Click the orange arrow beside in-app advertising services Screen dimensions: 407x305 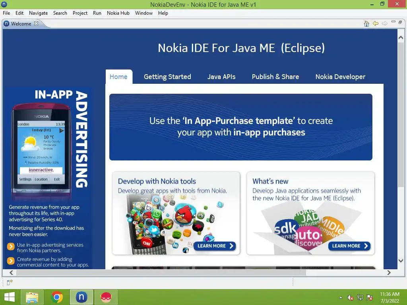11,246
